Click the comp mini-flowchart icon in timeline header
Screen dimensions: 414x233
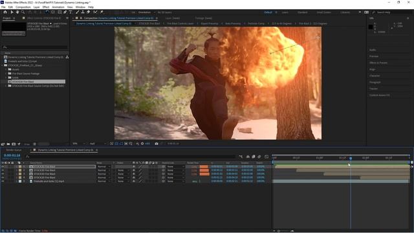[241, 157]
